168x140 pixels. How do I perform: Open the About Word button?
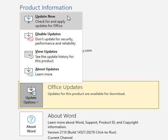31,124
